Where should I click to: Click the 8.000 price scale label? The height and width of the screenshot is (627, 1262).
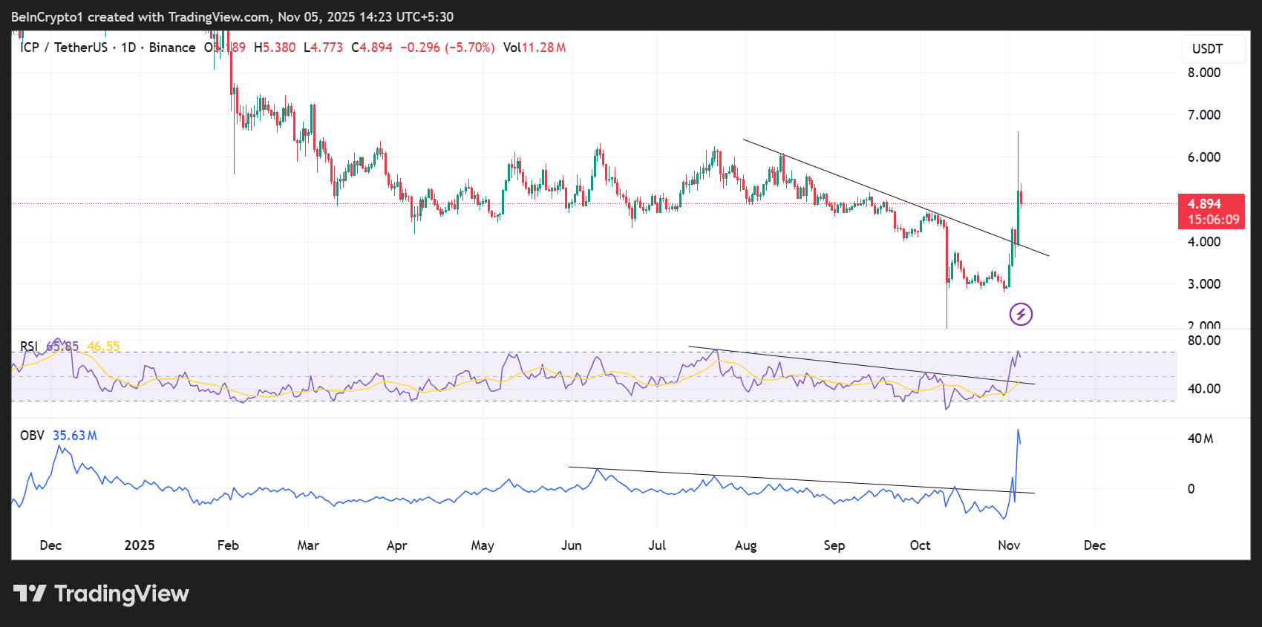(1203, 73)
